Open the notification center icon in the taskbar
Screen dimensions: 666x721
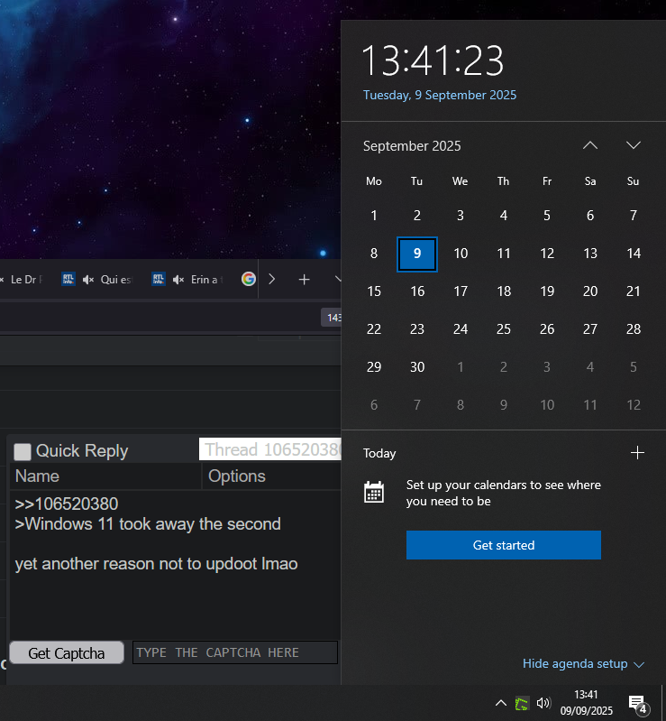point(637,704)
